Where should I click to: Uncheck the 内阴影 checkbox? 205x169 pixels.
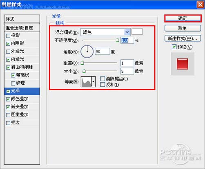(x=8, y=44)
